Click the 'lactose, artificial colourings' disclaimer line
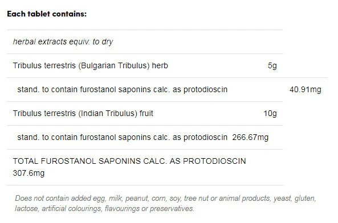 click(x=104, y=209)
